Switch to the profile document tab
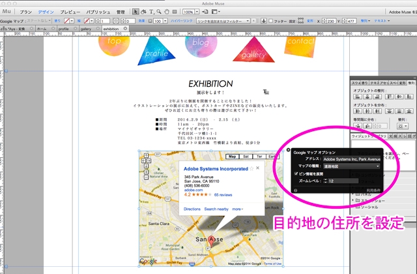The width and height of the screenshot is (417, 274). click(x=64, y=29)
